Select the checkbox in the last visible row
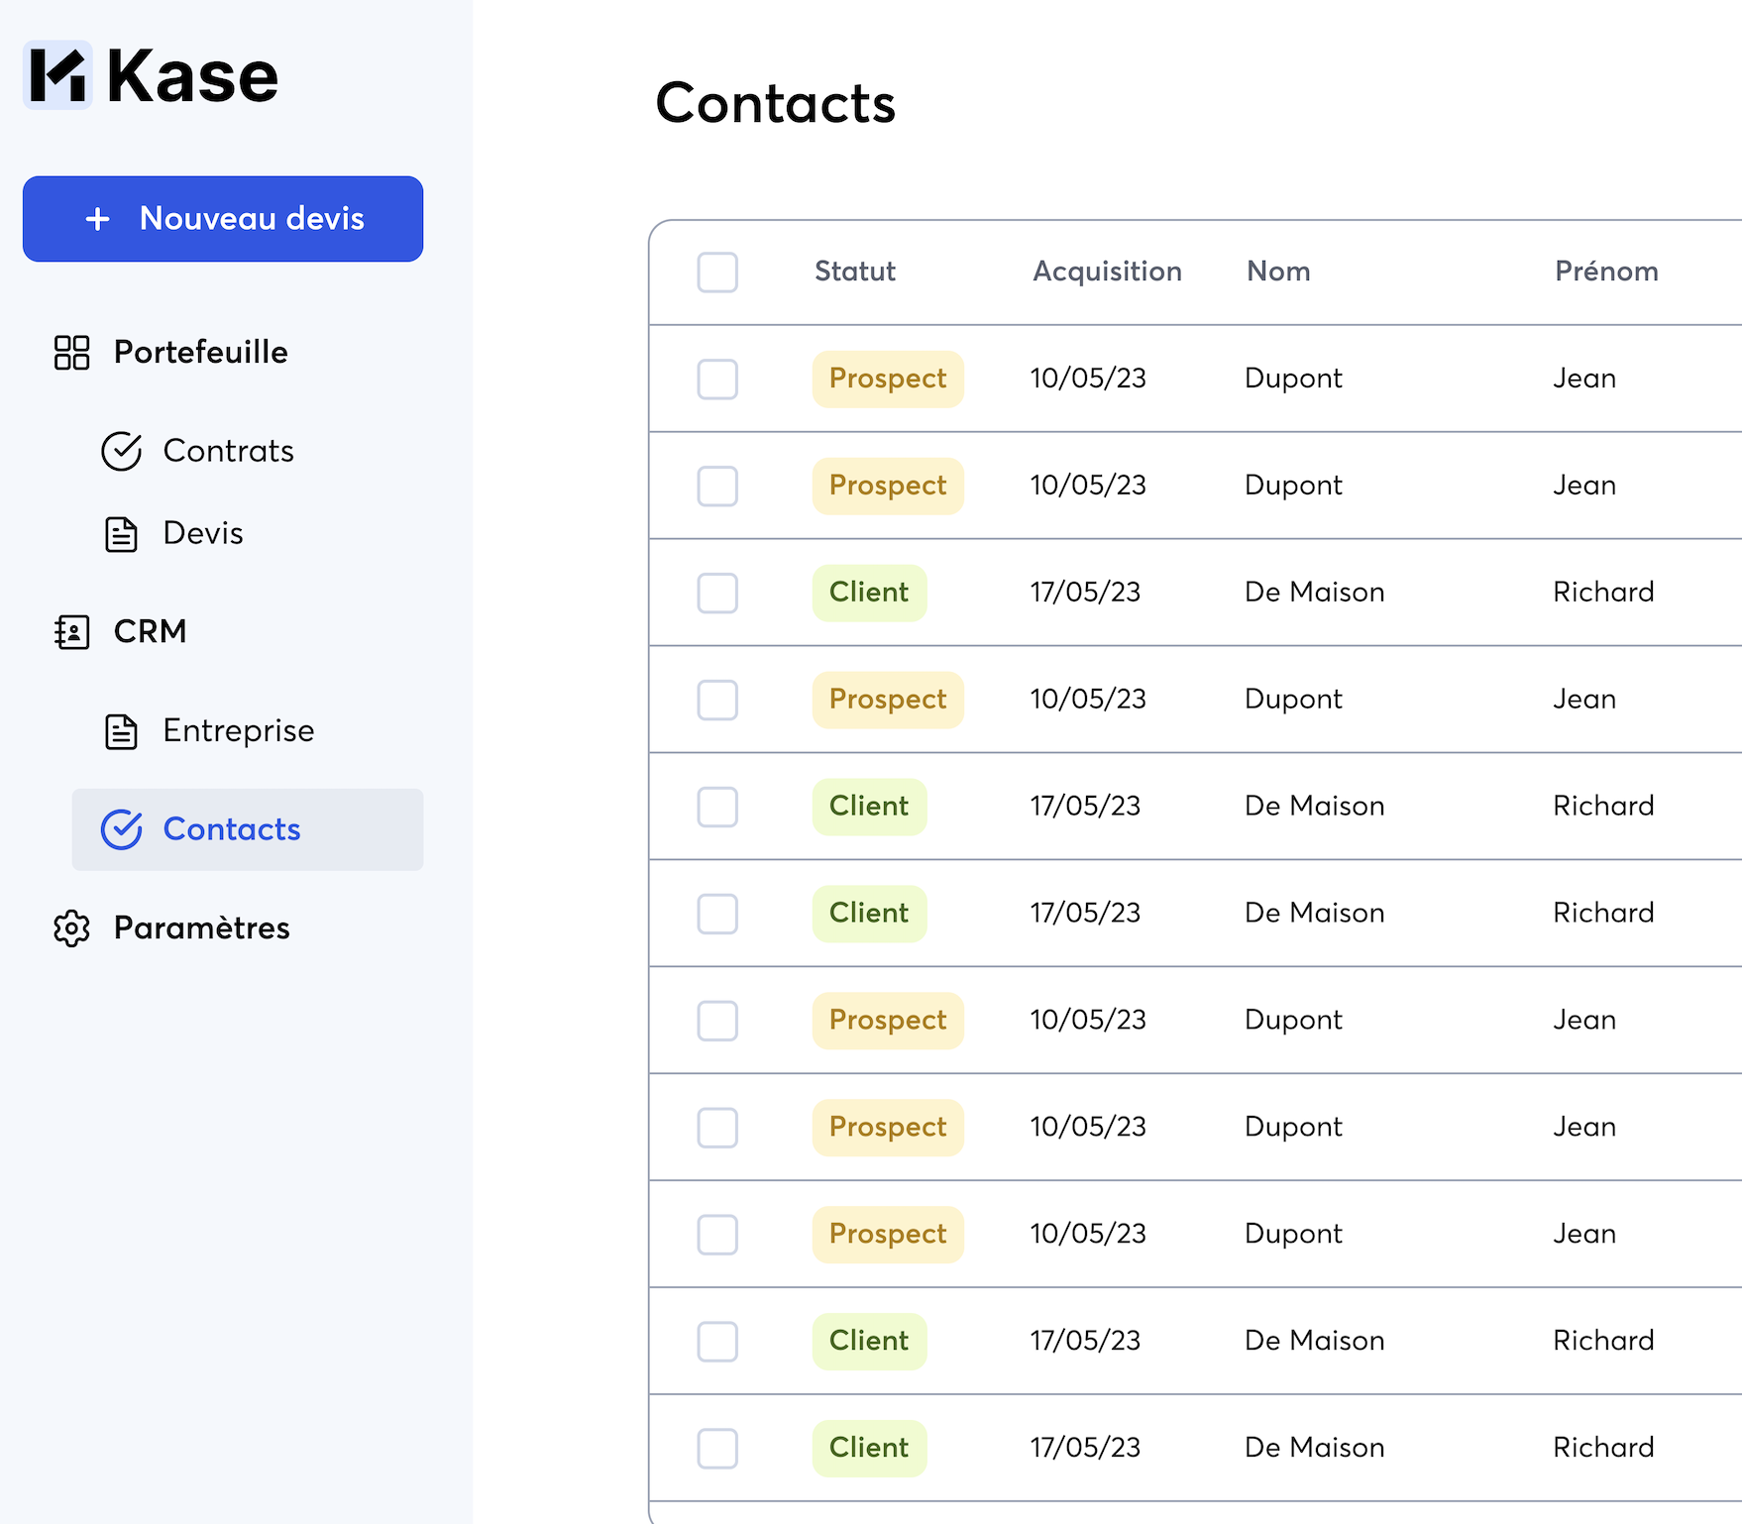This screenshot has height=1524, width=1742. (x=717, y=1448)
